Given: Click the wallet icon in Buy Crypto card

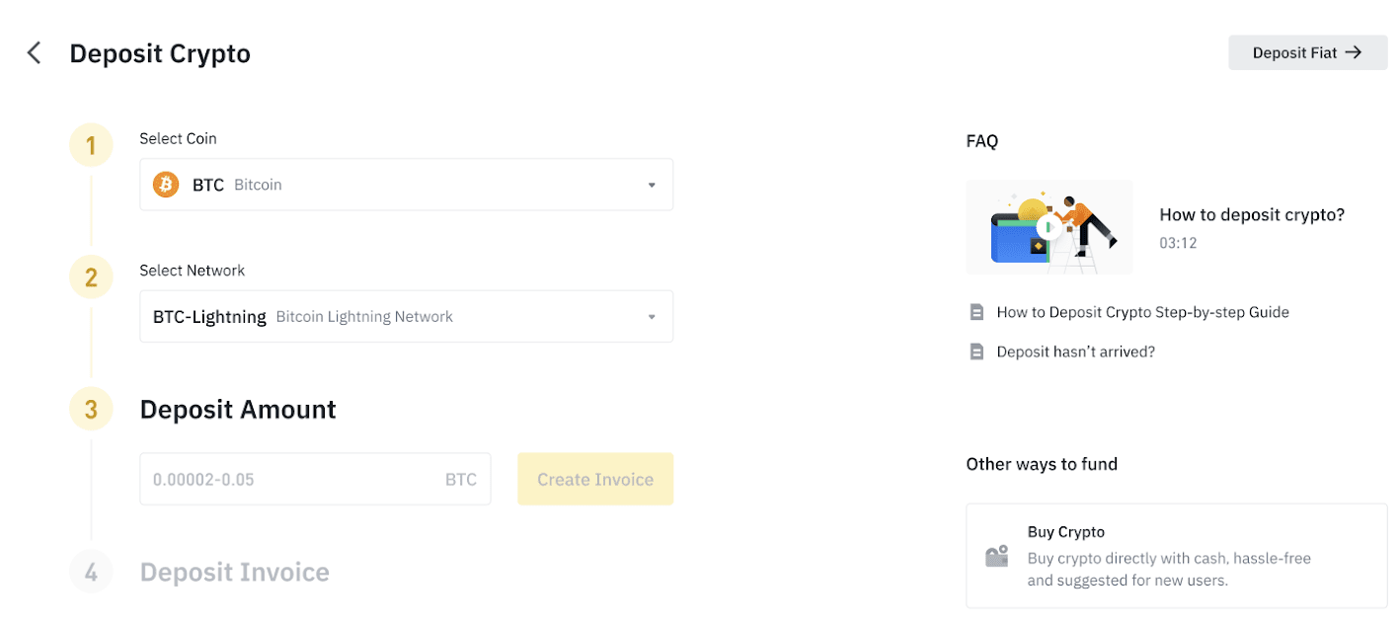Looking at the screenshot, I should (996, 555).
